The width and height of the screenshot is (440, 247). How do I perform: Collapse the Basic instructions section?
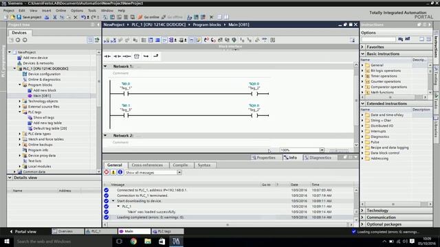click(362, 54)
